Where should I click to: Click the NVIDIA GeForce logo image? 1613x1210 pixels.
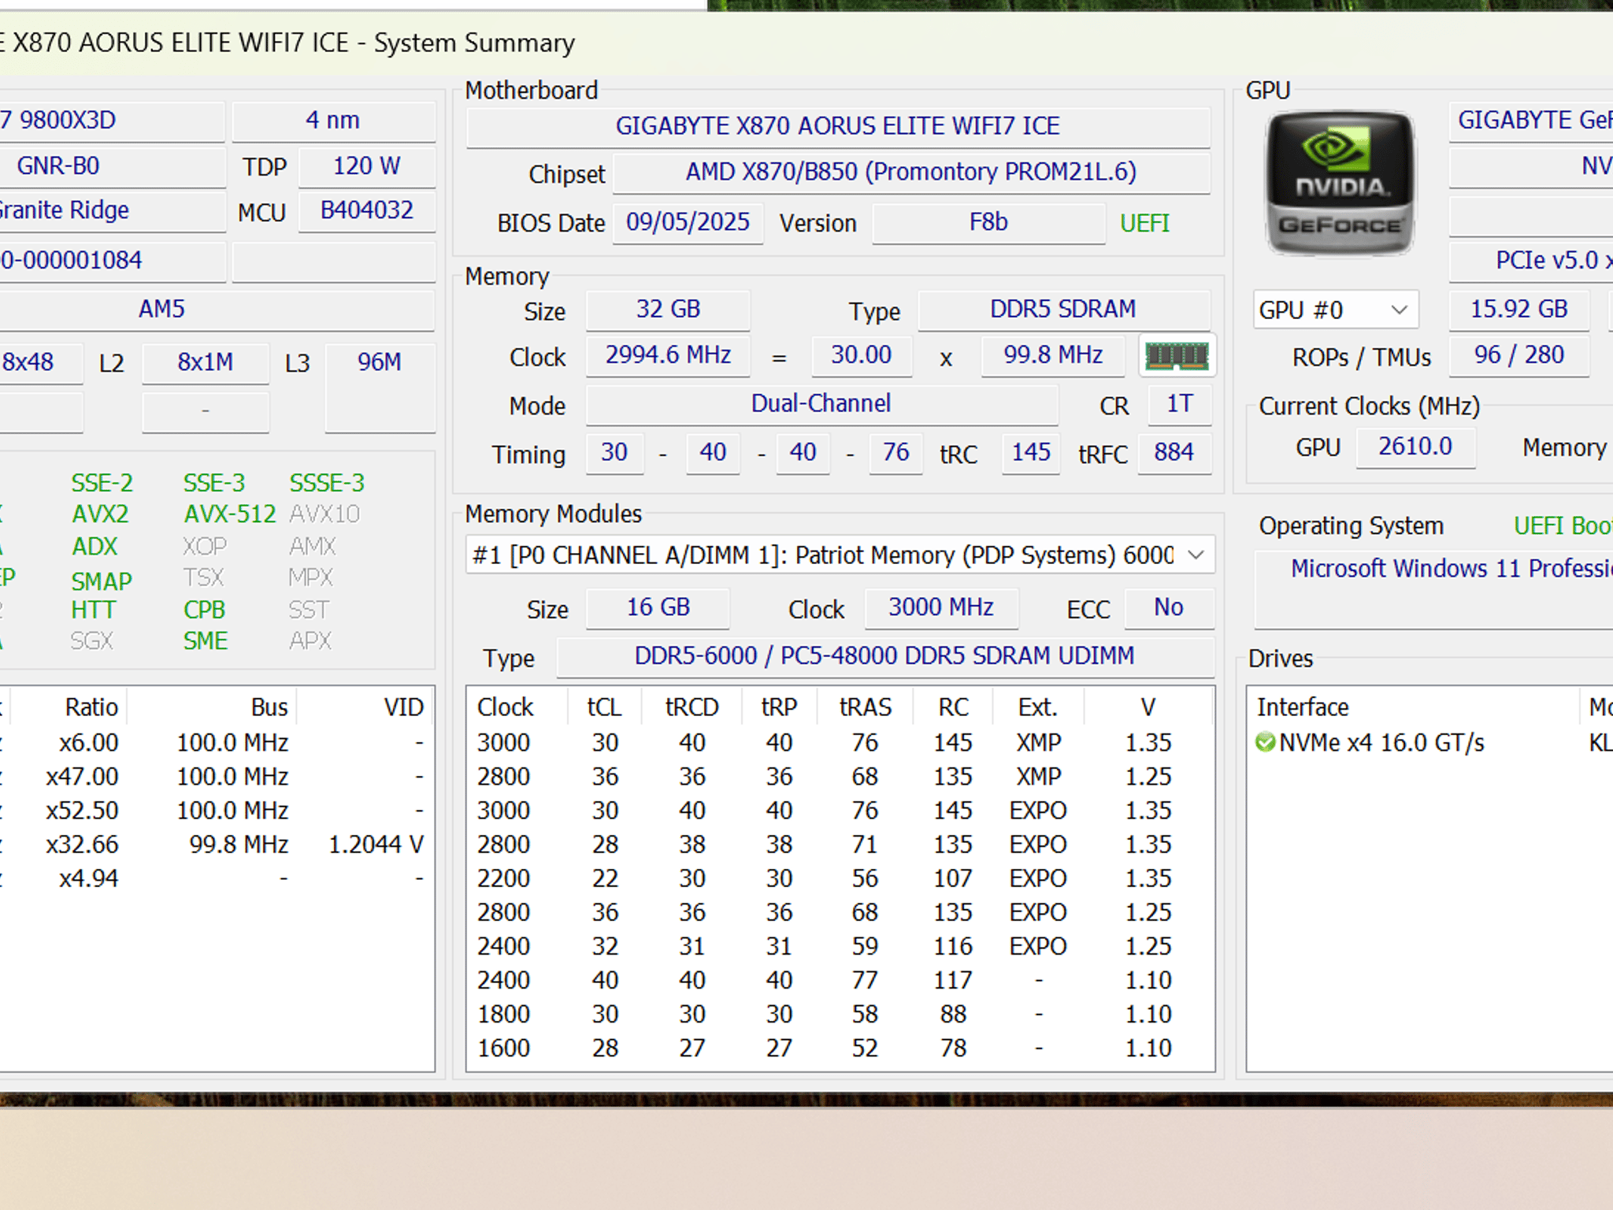tap(1340, 184)
